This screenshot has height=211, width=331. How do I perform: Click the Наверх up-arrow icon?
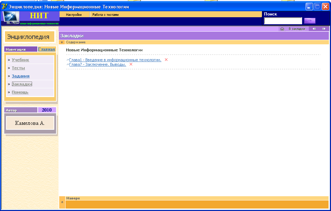pos(62,202)
